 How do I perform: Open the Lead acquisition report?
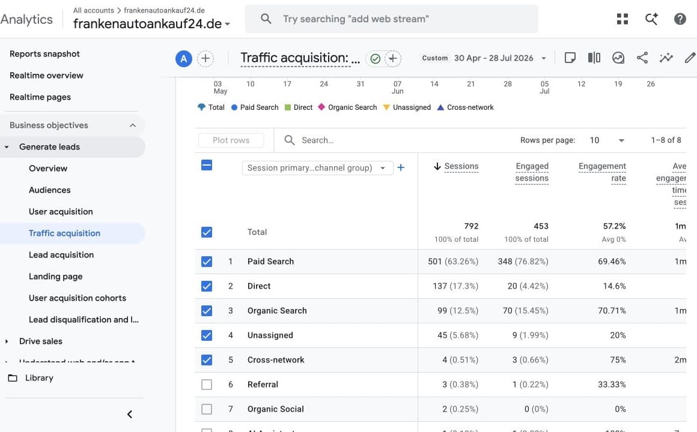pos(61,255)
